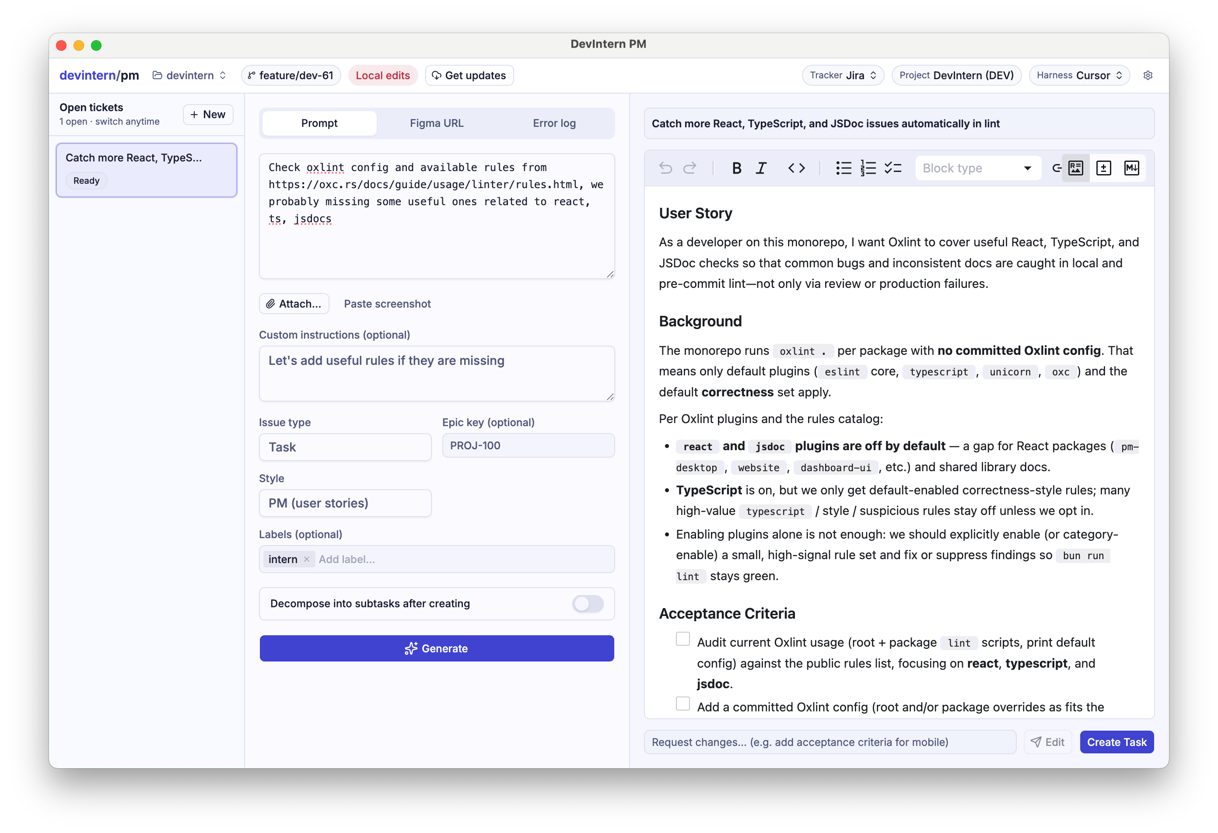The height and width of the screenshot is (833, 1218).
Task: Focus the Add label input
Action: (464, 559)
